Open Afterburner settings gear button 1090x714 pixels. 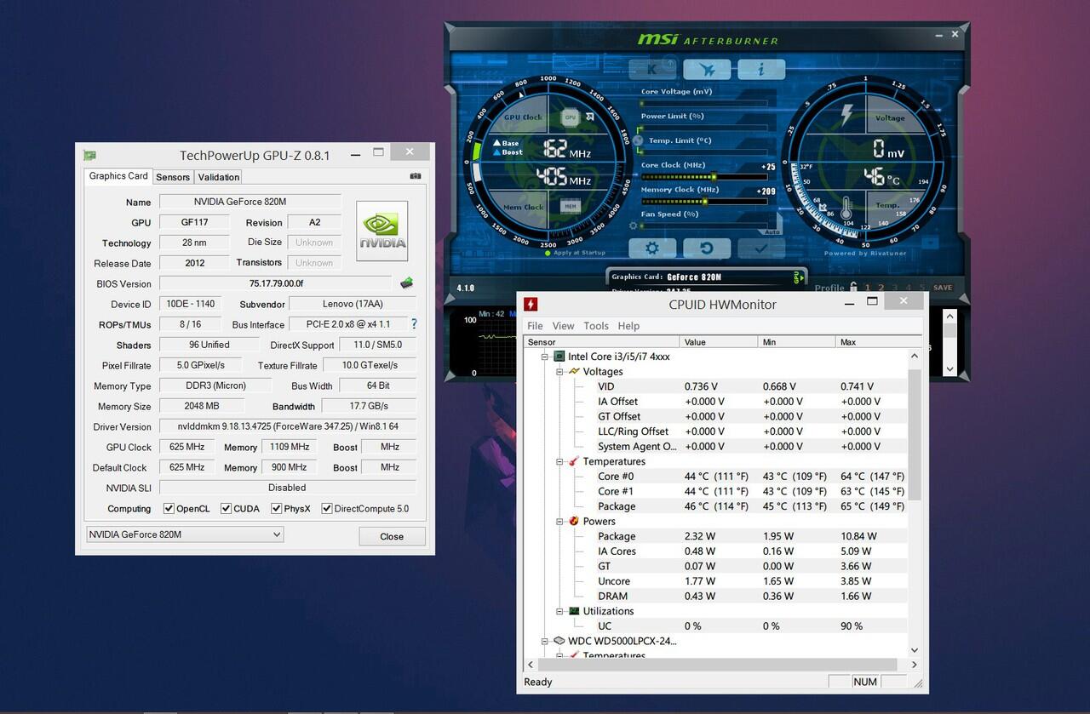pyautogui.click(x=652, y=248)
